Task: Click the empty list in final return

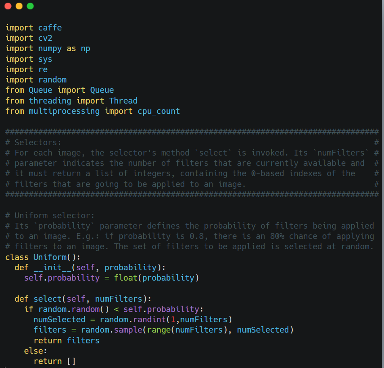Action: (71, 361)
